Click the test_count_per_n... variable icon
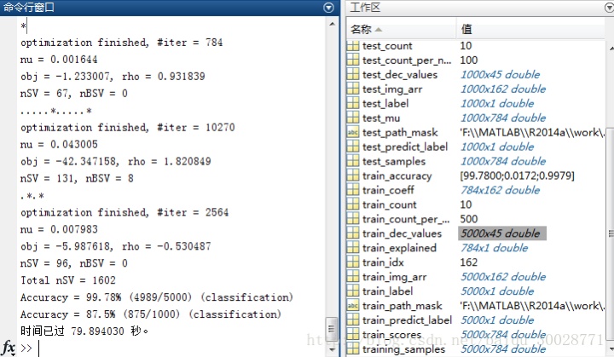614x357 pixels. (x=352, y=60)
